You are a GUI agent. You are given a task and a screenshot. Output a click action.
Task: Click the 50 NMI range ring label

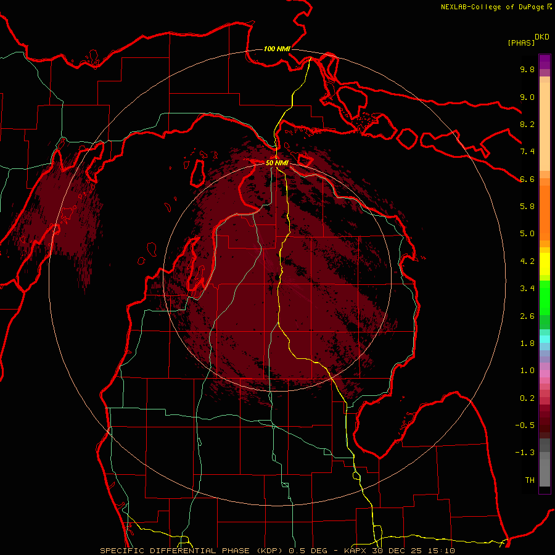[x=277, y=163]
